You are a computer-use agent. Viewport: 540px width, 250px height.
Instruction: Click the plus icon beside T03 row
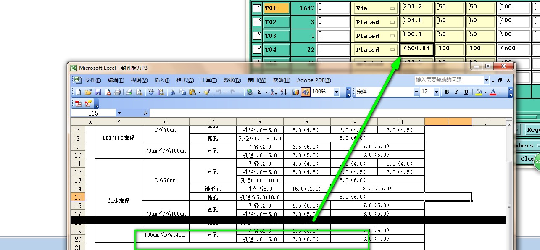[x=257, y=35]
